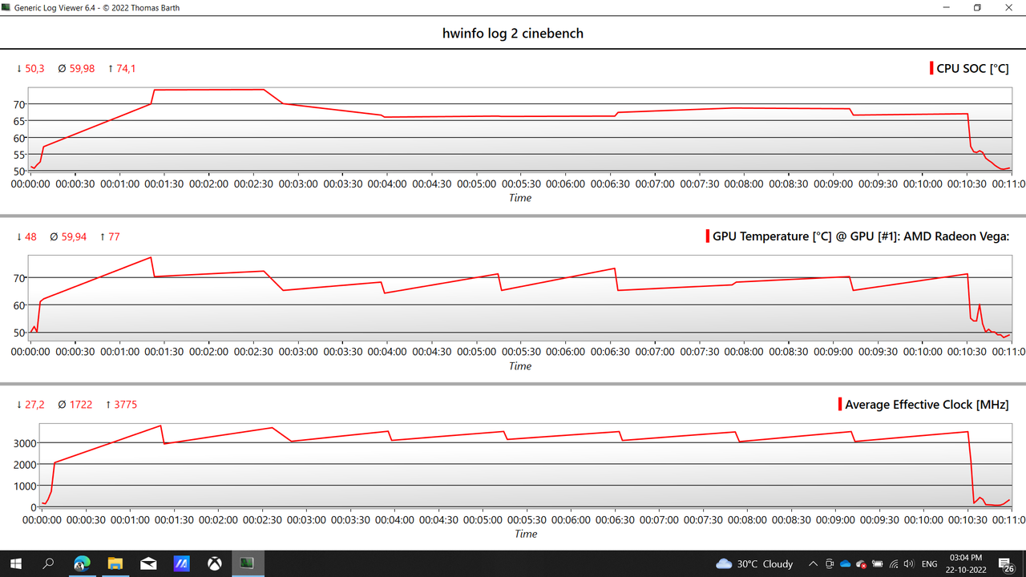Launch Microsoft Edge from taskbar

82,563
